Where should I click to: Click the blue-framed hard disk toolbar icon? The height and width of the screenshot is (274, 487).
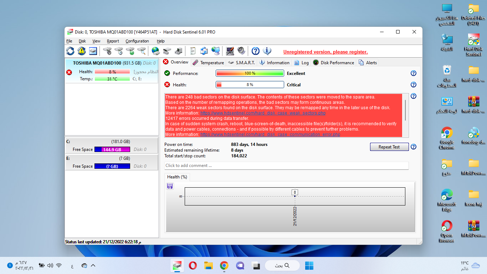(93, 51)
